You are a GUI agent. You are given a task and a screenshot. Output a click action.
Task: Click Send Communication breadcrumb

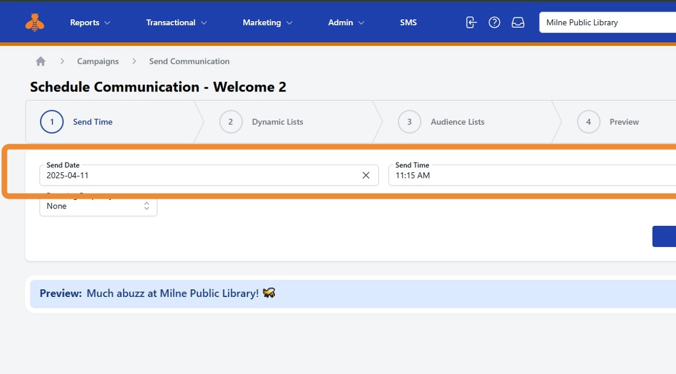pos(190,61)
